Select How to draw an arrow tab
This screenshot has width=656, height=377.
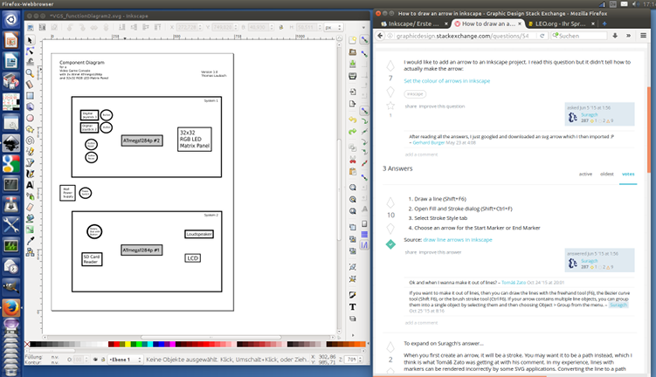487,24
